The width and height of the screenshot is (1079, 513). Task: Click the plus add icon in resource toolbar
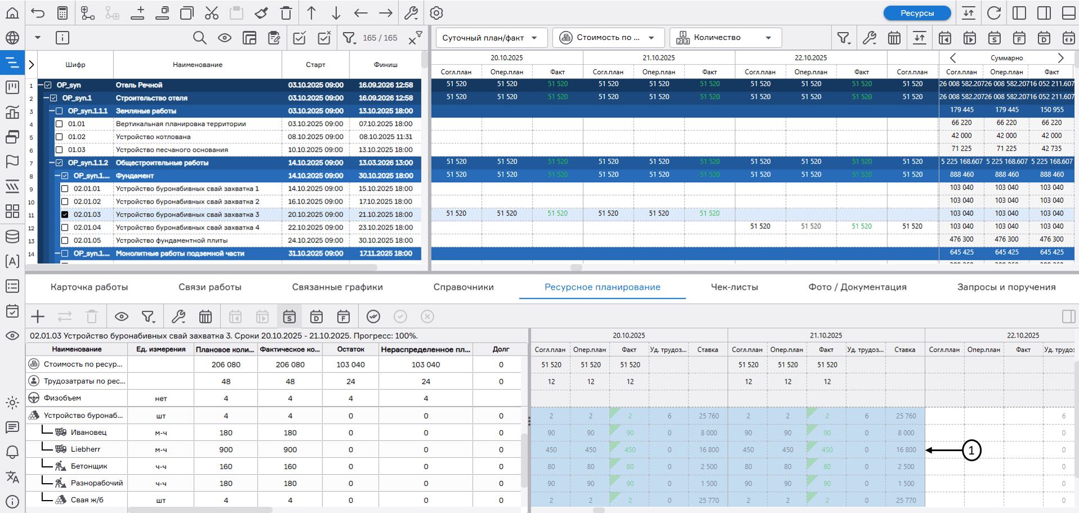click(x=38, y=317)
